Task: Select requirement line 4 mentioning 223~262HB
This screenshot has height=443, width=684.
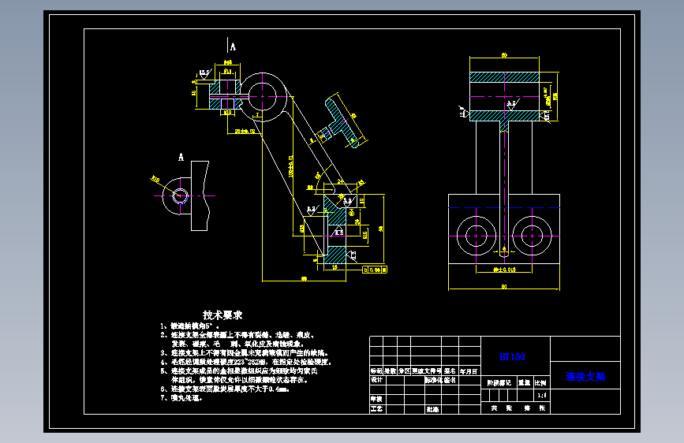Action: pos(246,362)
